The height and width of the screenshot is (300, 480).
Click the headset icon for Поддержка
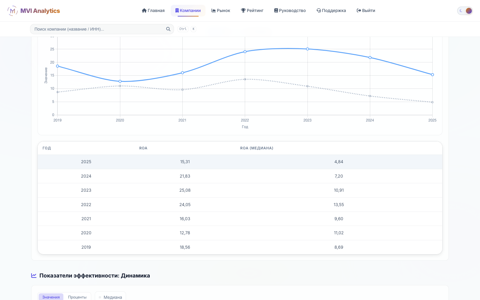pyautogui.click(x=319, y=10)
